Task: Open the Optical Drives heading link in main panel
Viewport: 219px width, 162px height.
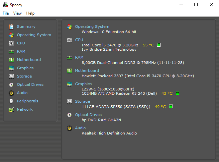Action: 88,115
